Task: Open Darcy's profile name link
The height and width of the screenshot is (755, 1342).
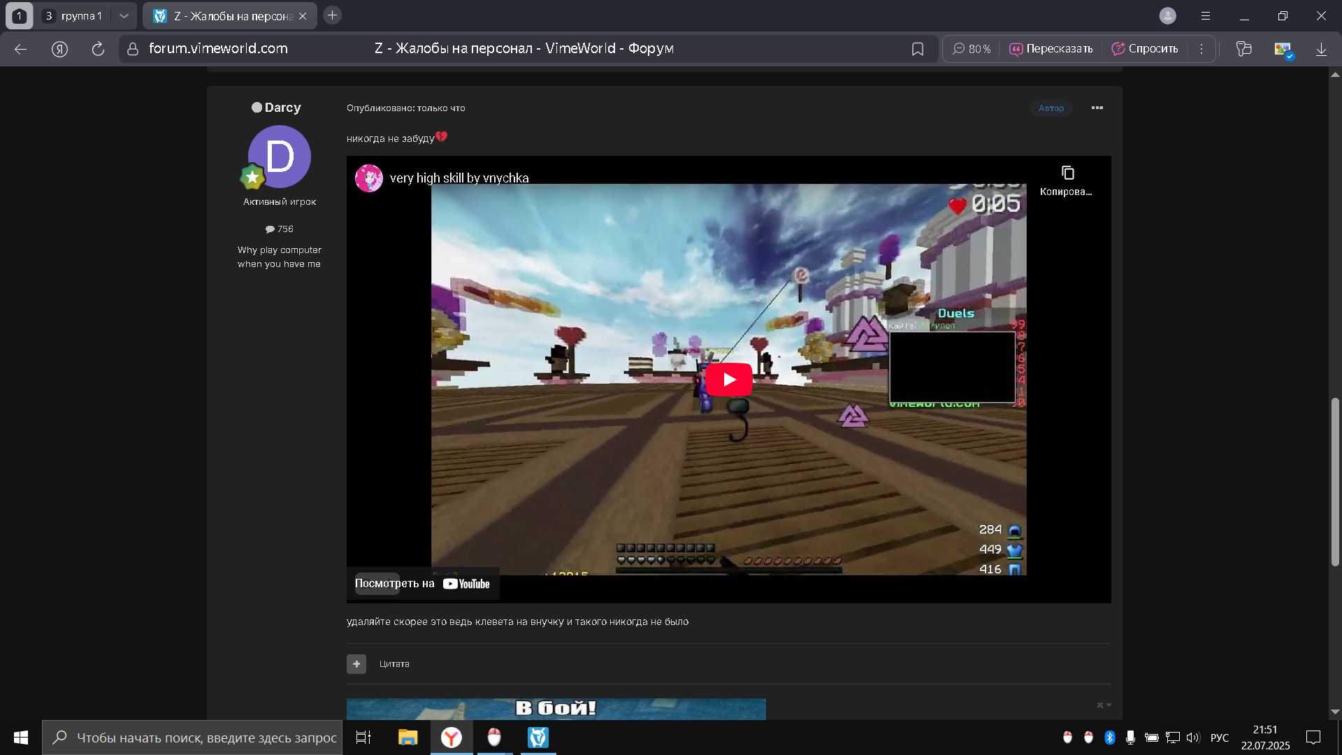Action: pyautogui.click(x=282, y=107)
